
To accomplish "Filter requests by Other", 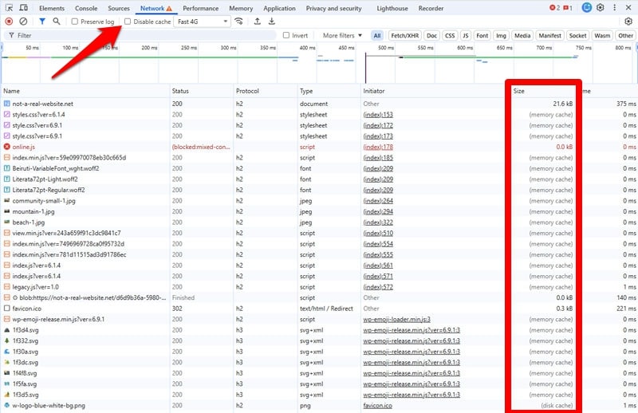I will (x=625, y=35).
